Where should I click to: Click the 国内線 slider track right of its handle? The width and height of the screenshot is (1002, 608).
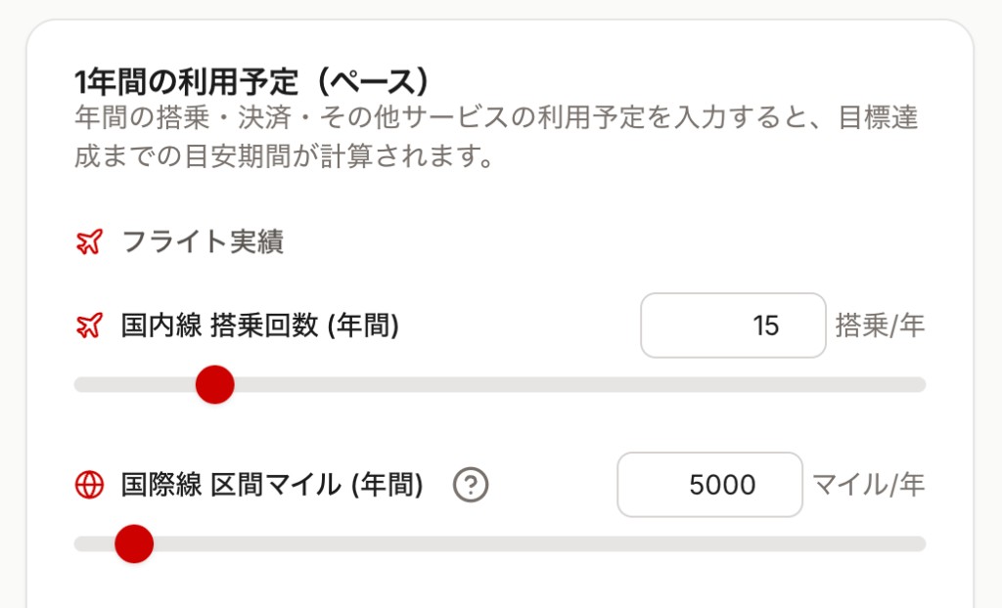coord(568,384)
